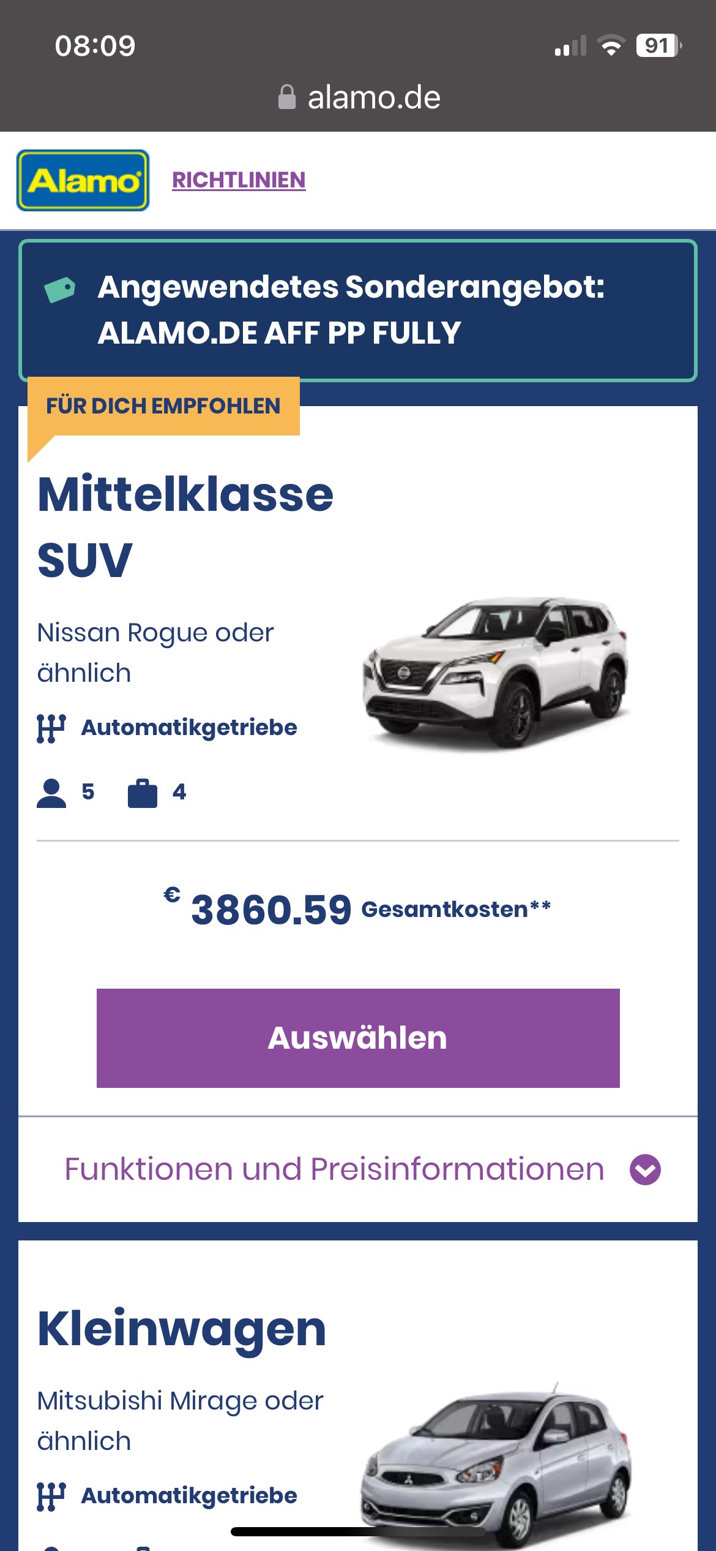Viewport: 716px width, 1551px height.
Task: Tap the gearshift icon for Mitsubishi Mirage
Action: pos(51,1496)
